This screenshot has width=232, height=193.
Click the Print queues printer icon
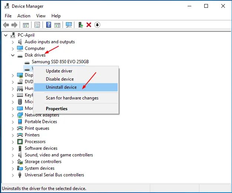click(20, 128)
